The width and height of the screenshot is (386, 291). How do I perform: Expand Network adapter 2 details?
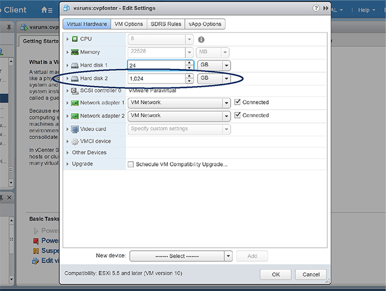pyautogui.click(x=67, y=116)
